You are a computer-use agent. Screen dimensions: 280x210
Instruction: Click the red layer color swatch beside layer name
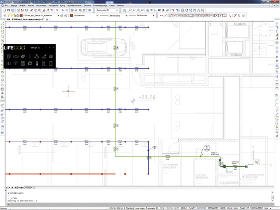click(21, 16)
